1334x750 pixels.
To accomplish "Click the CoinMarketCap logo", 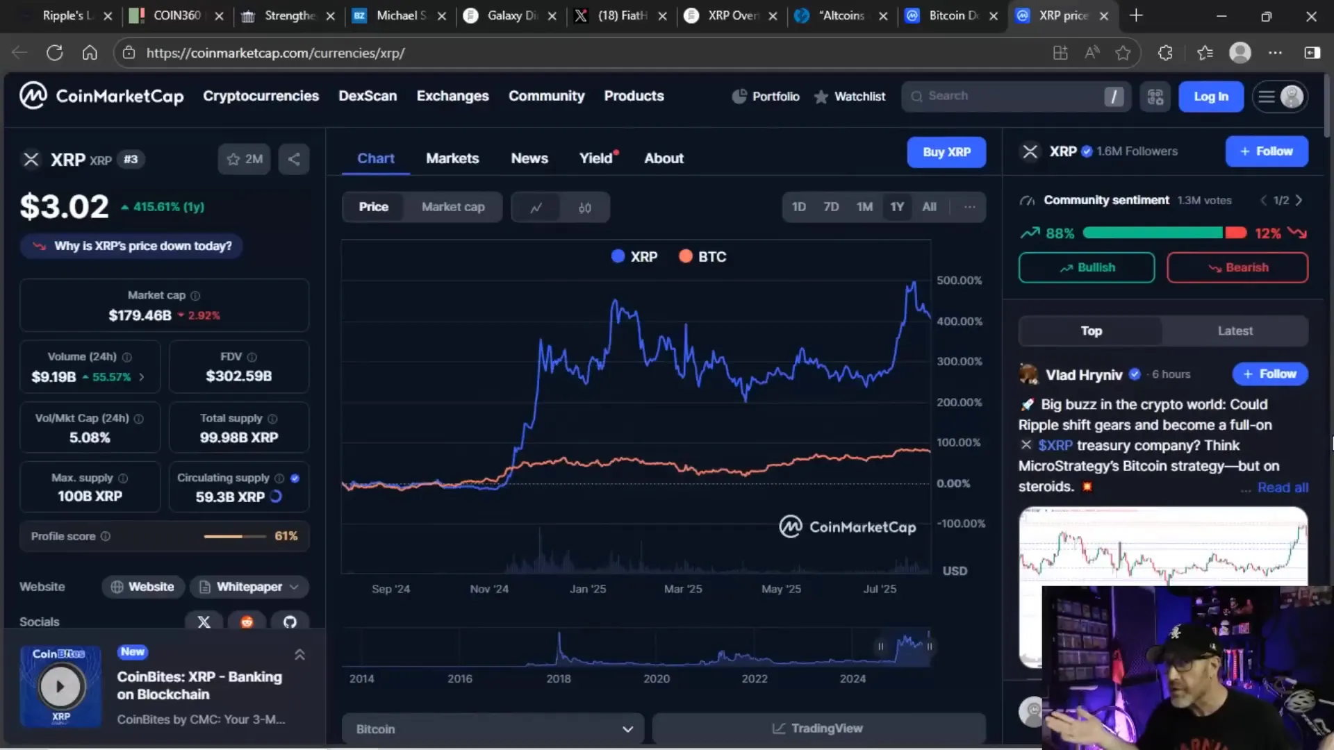I will pyautogui.click(x=101, y=96).
